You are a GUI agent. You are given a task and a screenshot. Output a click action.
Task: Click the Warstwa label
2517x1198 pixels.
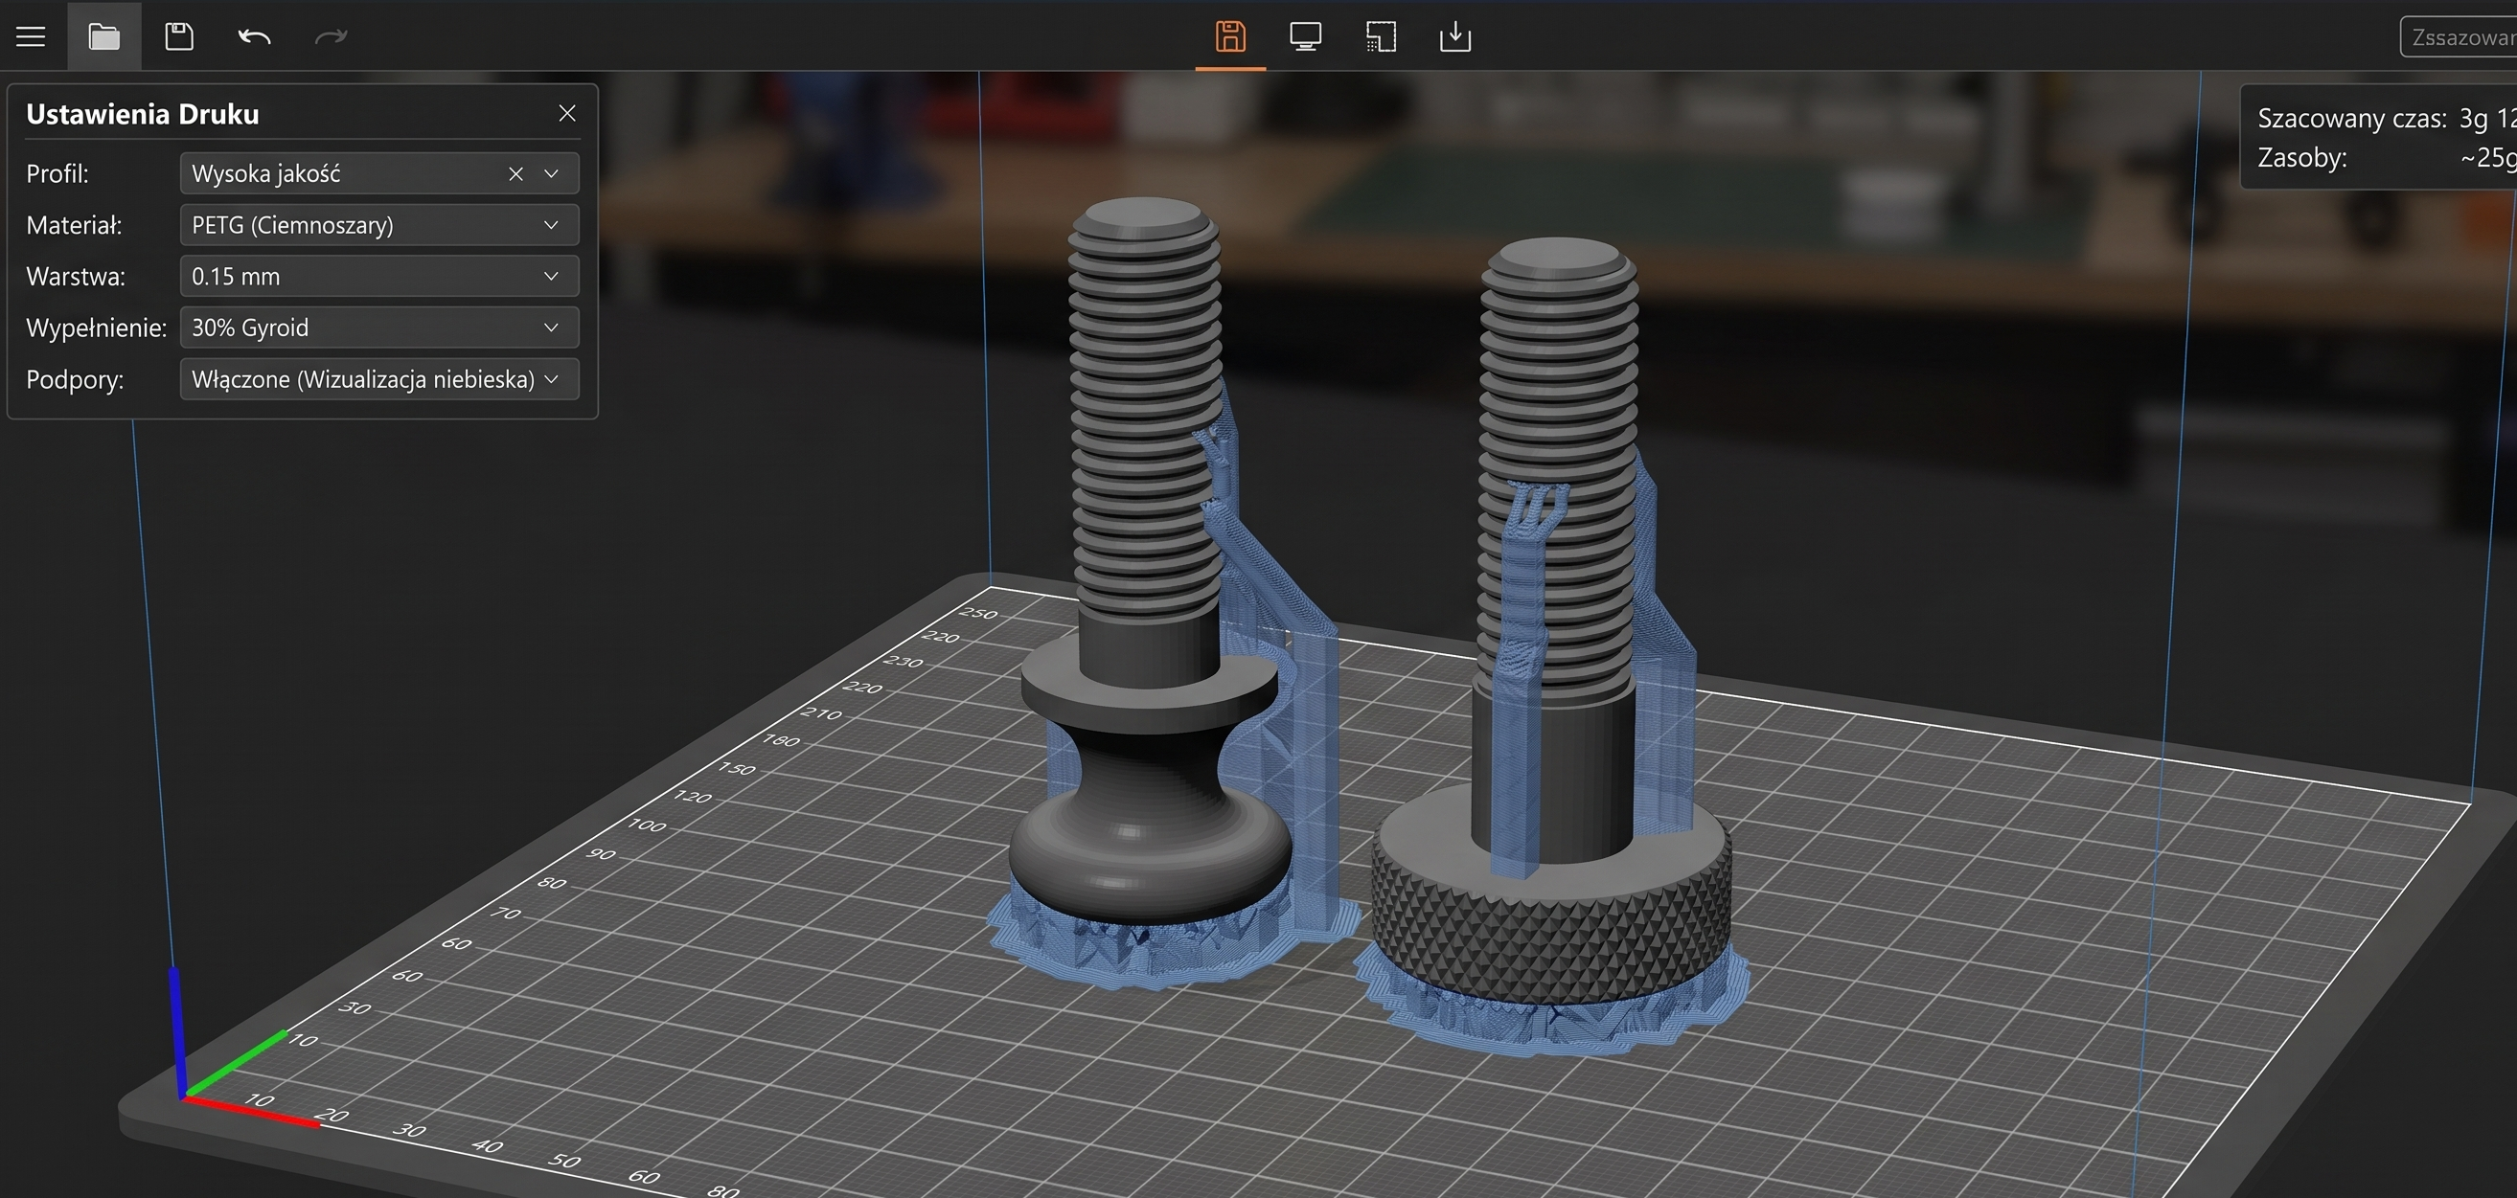click(77, 277)
